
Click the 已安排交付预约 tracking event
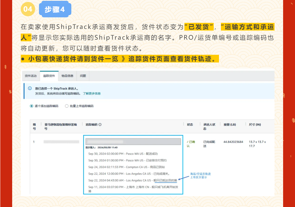pyautogui.click(x=127, y=160)
